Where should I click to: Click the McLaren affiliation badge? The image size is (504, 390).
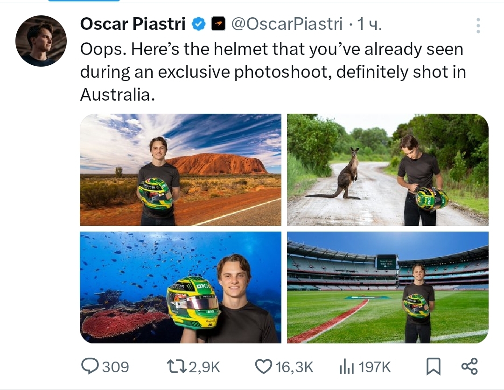tap(218, 24)
